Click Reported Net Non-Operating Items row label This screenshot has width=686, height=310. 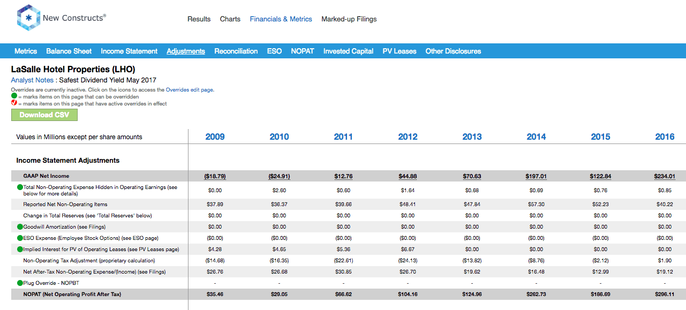coord(65,204)
